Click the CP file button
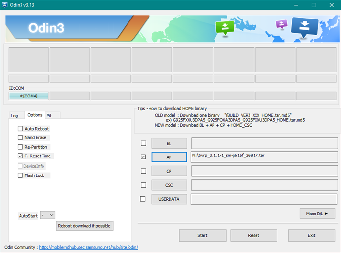 (x=169, y=171)
